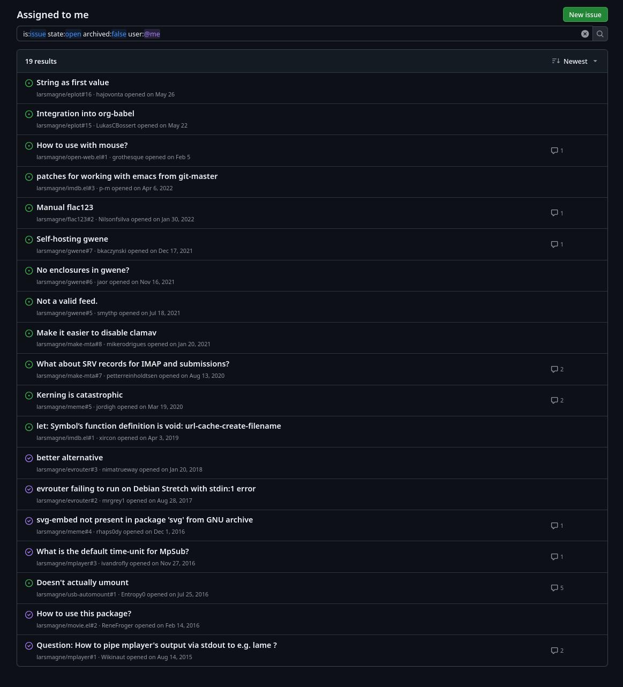Open issue 'Make it easier to disable clamav'
The width and height of the screenshot is (623, 687).
point(96,333)
